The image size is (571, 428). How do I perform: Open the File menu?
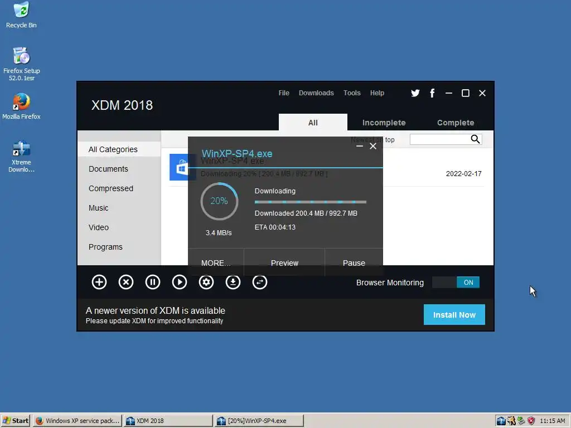coord(284,93)
